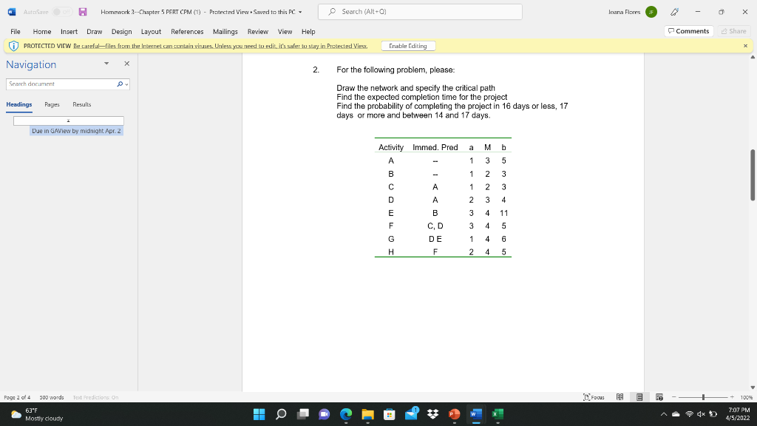Switch to the Results tab in Navigation
757x426 pixels.
tap(82, 104)
